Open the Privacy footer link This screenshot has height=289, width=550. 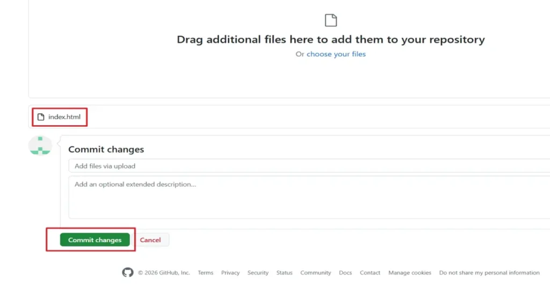point(230,272)
